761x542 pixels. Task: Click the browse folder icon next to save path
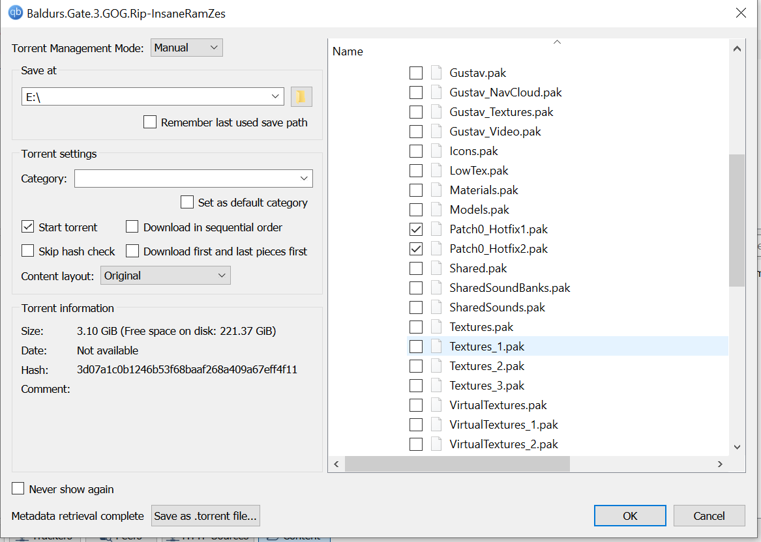click(x=301, y=96)
